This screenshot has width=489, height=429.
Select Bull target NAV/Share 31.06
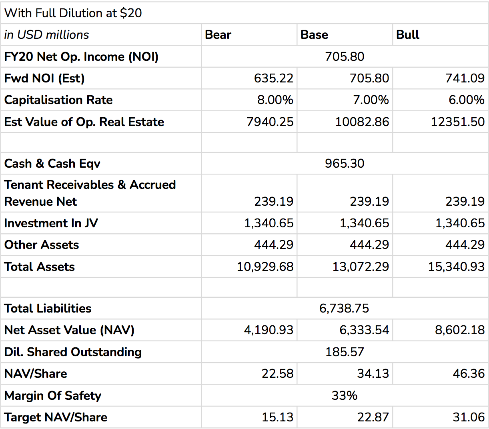(x=440, y=417)
